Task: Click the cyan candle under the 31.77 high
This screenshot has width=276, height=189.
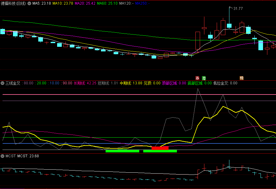Action: click(229, 26)
